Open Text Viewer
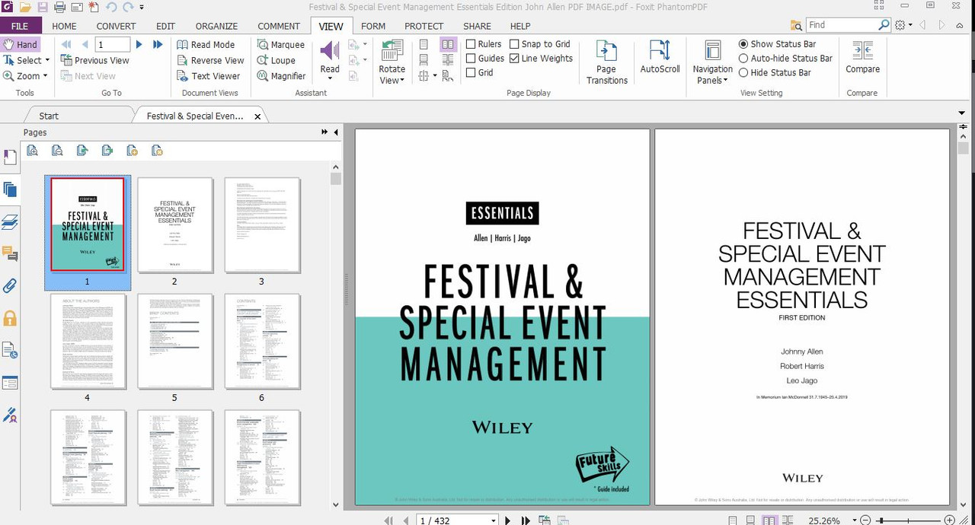This screenshot has width=975, height=525. pos(209,76)
